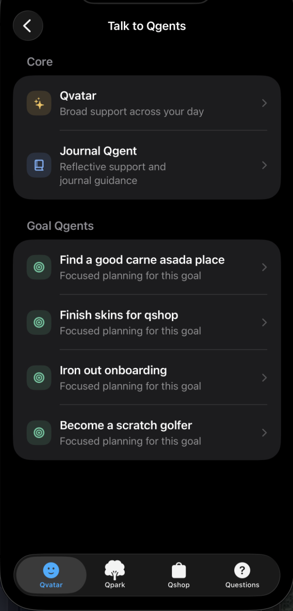The image size is (293, 611).
Task: Open Journal Qgent via its chevron
Action: tap(265, 165)
